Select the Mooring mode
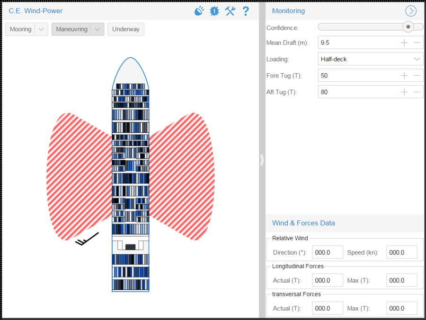This screenshot has height=320, width=426. point(20,29)
